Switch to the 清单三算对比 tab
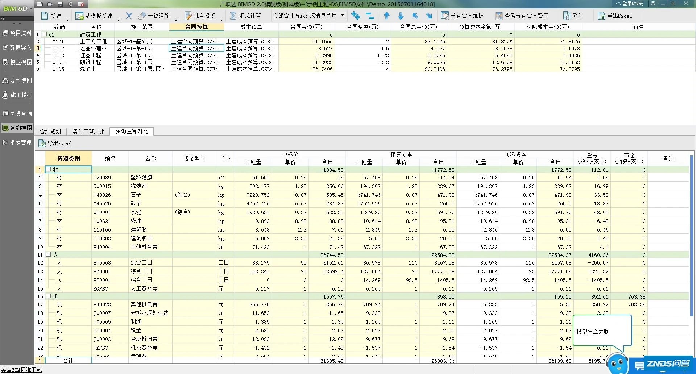Image resolution: width=696 pixels, height=374 pixels. (88, 131)
